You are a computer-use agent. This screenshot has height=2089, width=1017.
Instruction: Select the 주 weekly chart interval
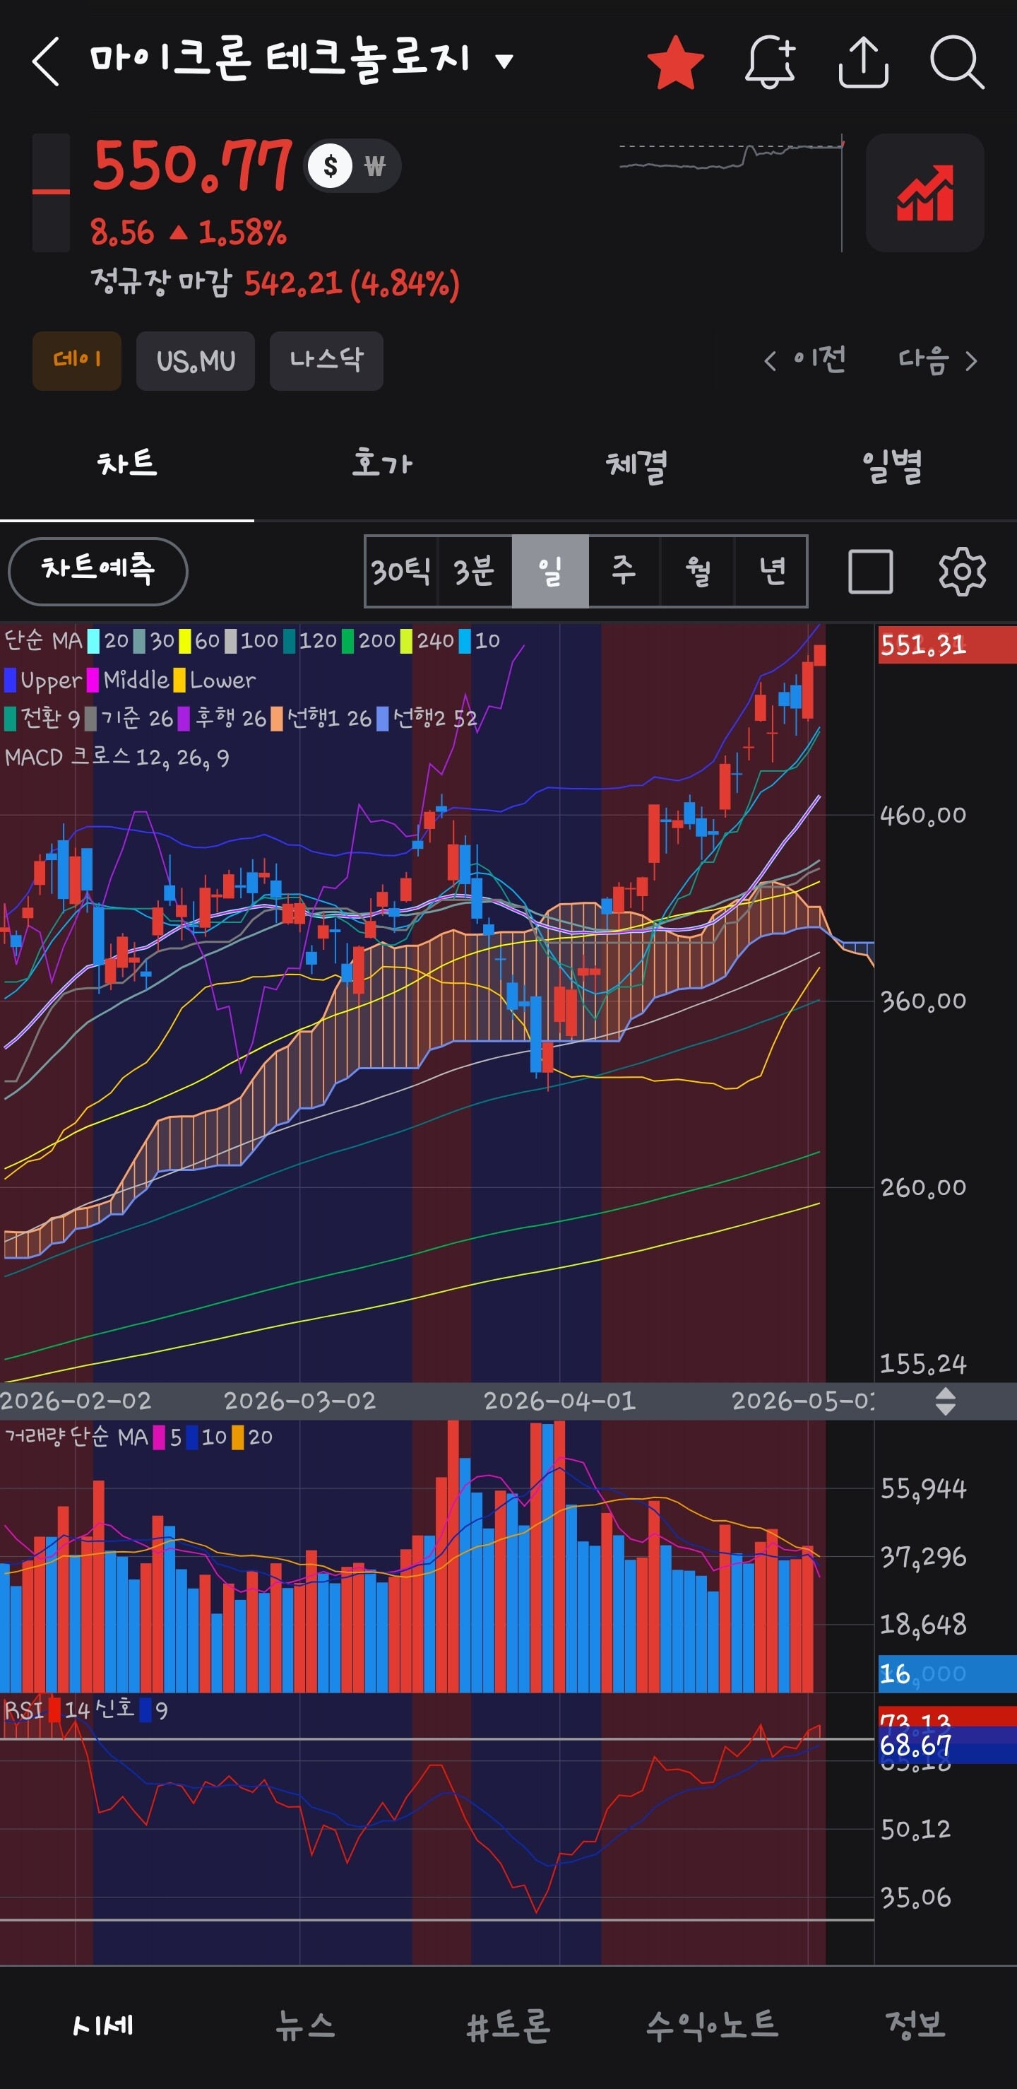click(624, 571)
